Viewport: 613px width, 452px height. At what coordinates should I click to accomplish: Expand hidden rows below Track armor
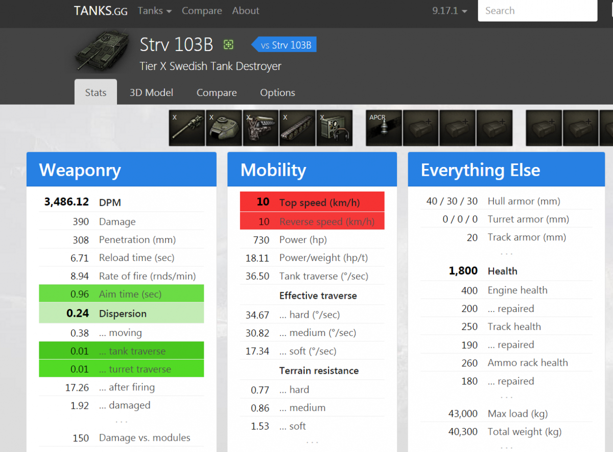pyautogui.click(x=506, y=253)
